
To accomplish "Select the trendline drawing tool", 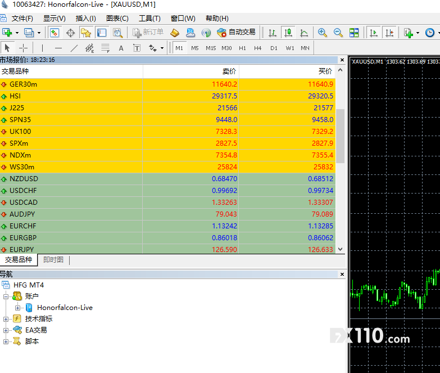I will click(x=74, y=48).
